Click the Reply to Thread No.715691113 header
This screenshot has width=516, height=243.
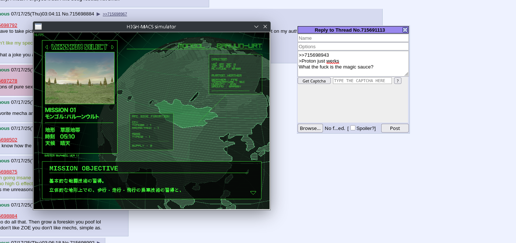[350, 30]
